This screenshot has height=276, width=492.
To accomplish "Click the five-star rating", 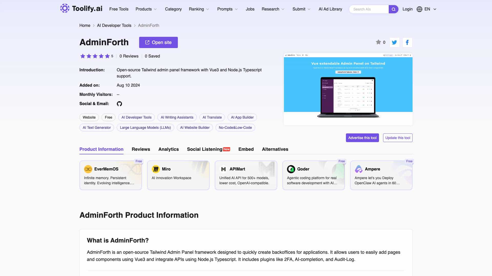I will [95, 56].
